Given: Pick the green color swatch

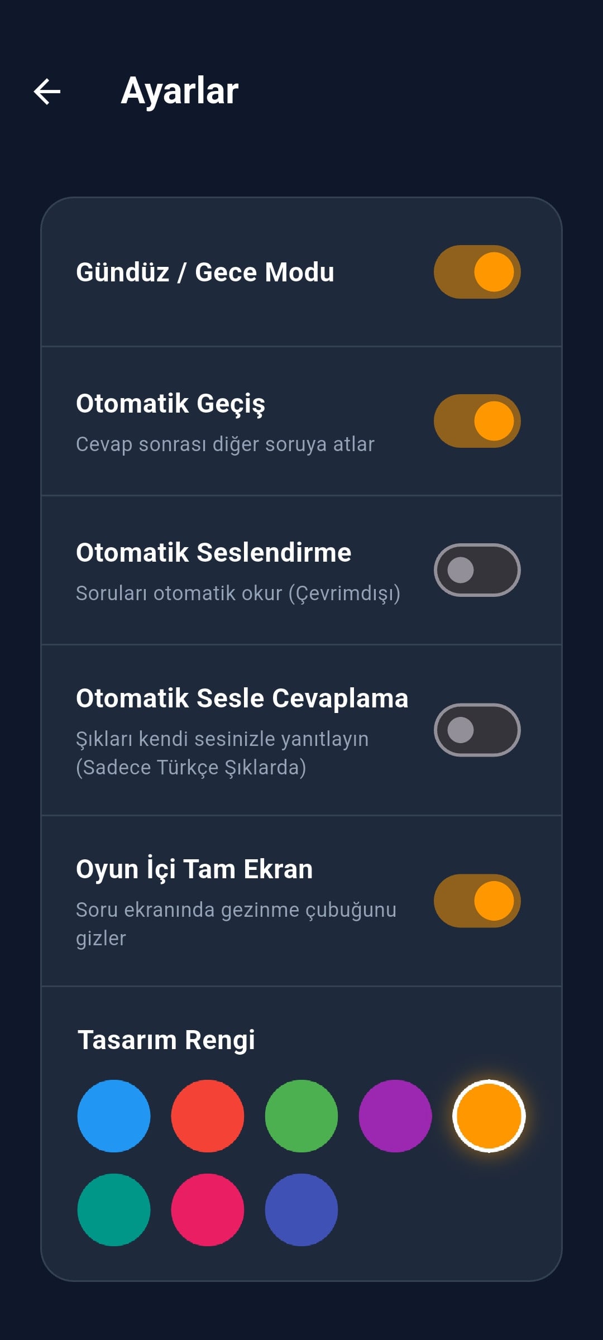Looking at the screenshot, I should coord(301,1116).
